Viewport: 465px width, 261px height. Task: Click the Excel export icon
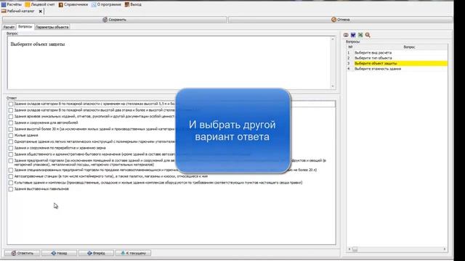point(360,35)
